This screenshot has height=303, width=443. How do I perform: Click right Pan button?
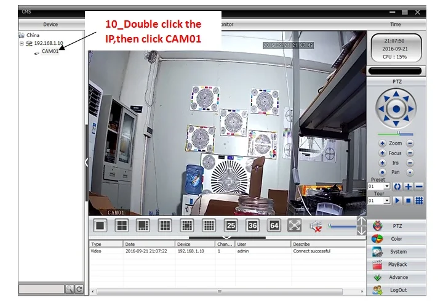point(410,172)
